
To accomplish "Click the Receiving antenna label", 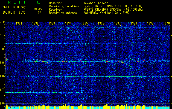I will point(63,13).
